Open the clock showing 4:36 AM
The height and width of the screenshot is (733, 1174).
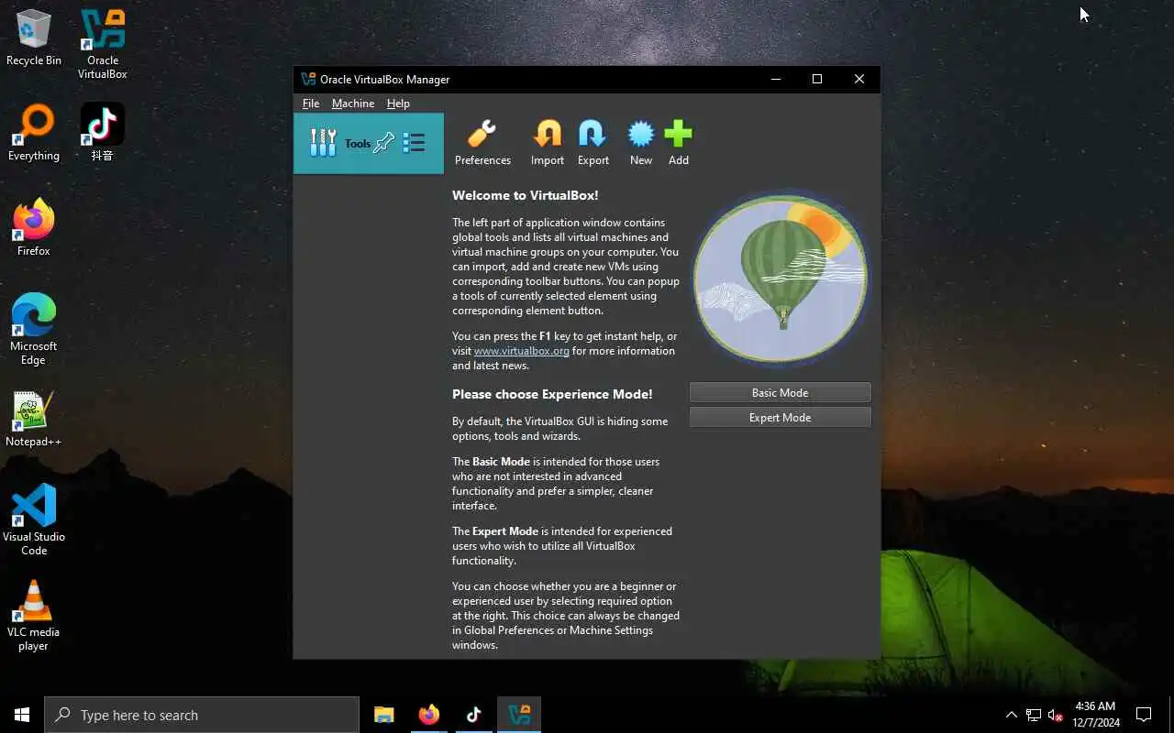coord(1095,715)
